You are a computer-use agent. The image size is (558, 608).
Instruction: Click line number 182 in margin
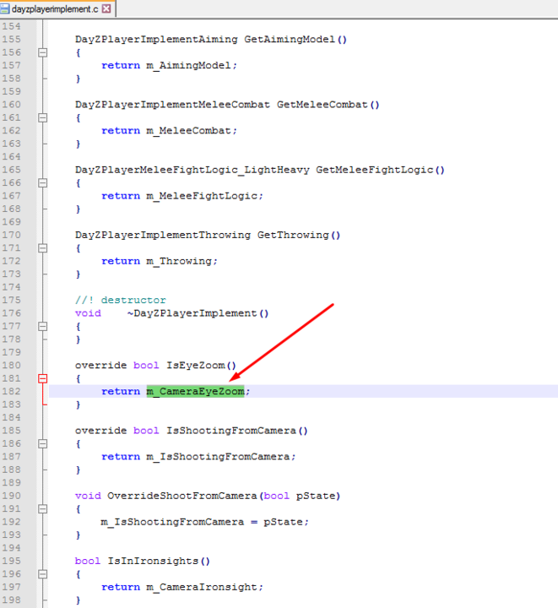11,391
